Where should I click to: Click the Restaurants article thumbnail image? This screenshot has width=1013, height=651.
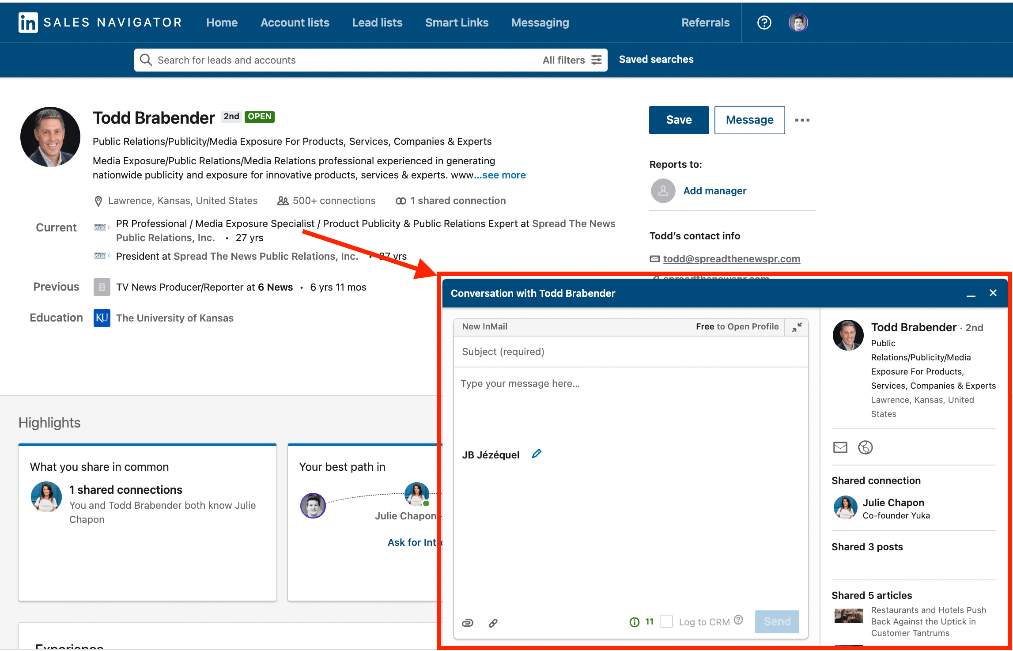(848, 615)
